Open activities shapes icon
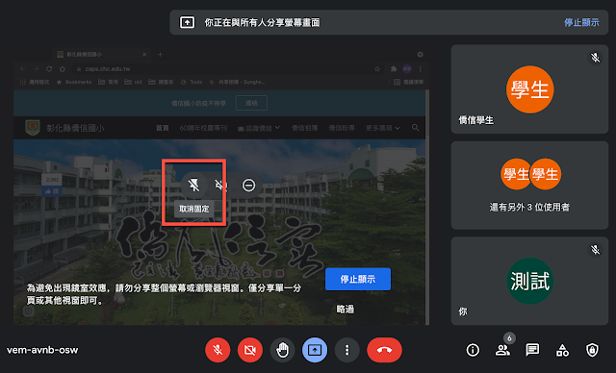 pyautogui.click(x=562, y=350)
